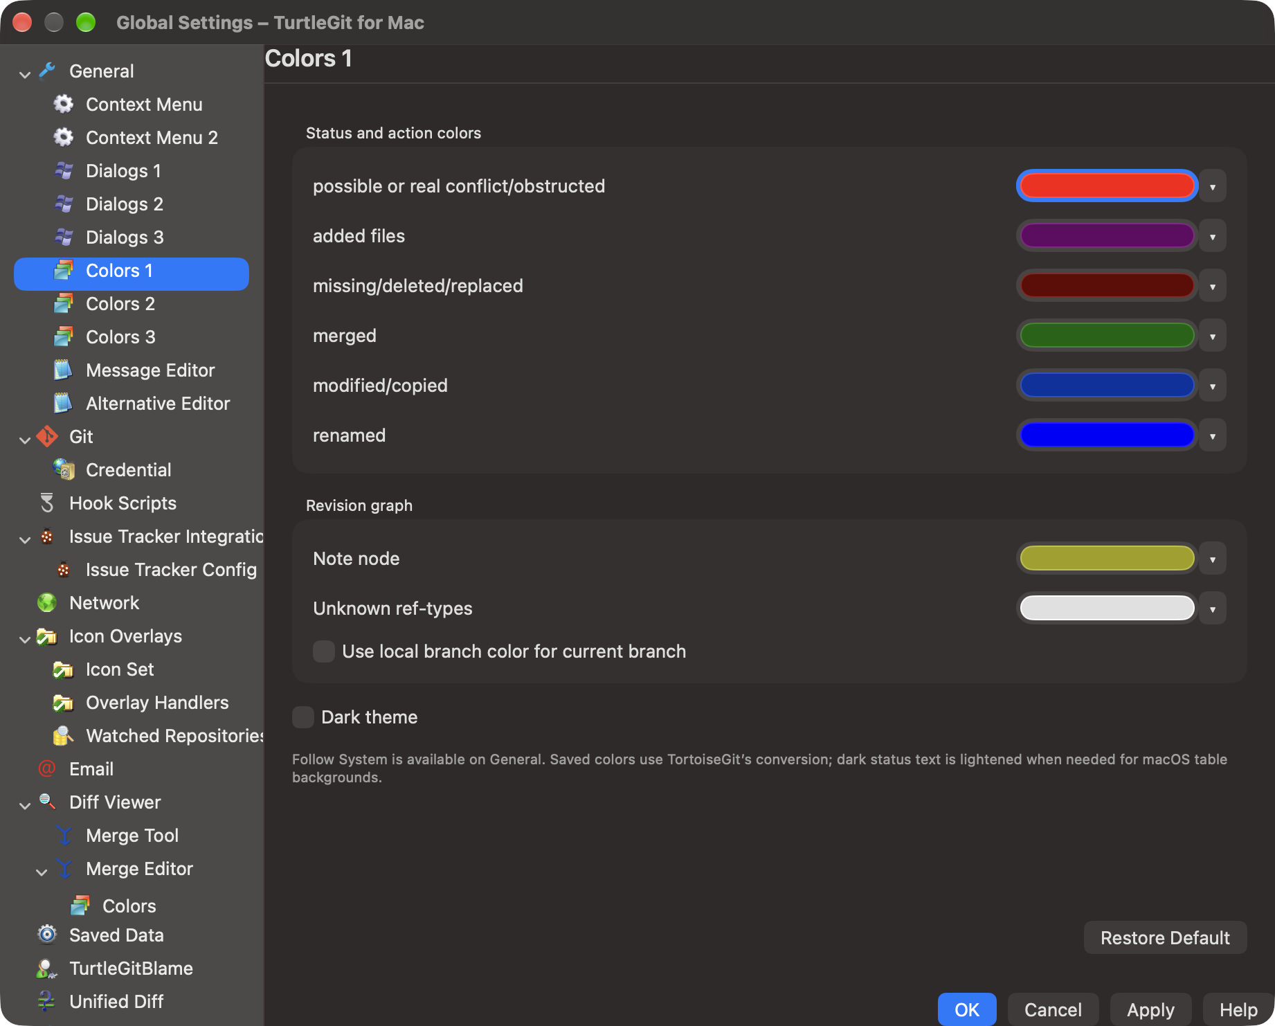The height and width of the screenshot is (1026, 1275).
Task: Collapse the Issue Tracker Integration section
Action: click(25, 539)
